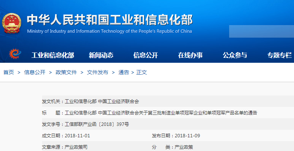The width and height of the screenshot is (294, 151).
Task: Click the document title about 单项冠军企业
Action: [161, 113]
